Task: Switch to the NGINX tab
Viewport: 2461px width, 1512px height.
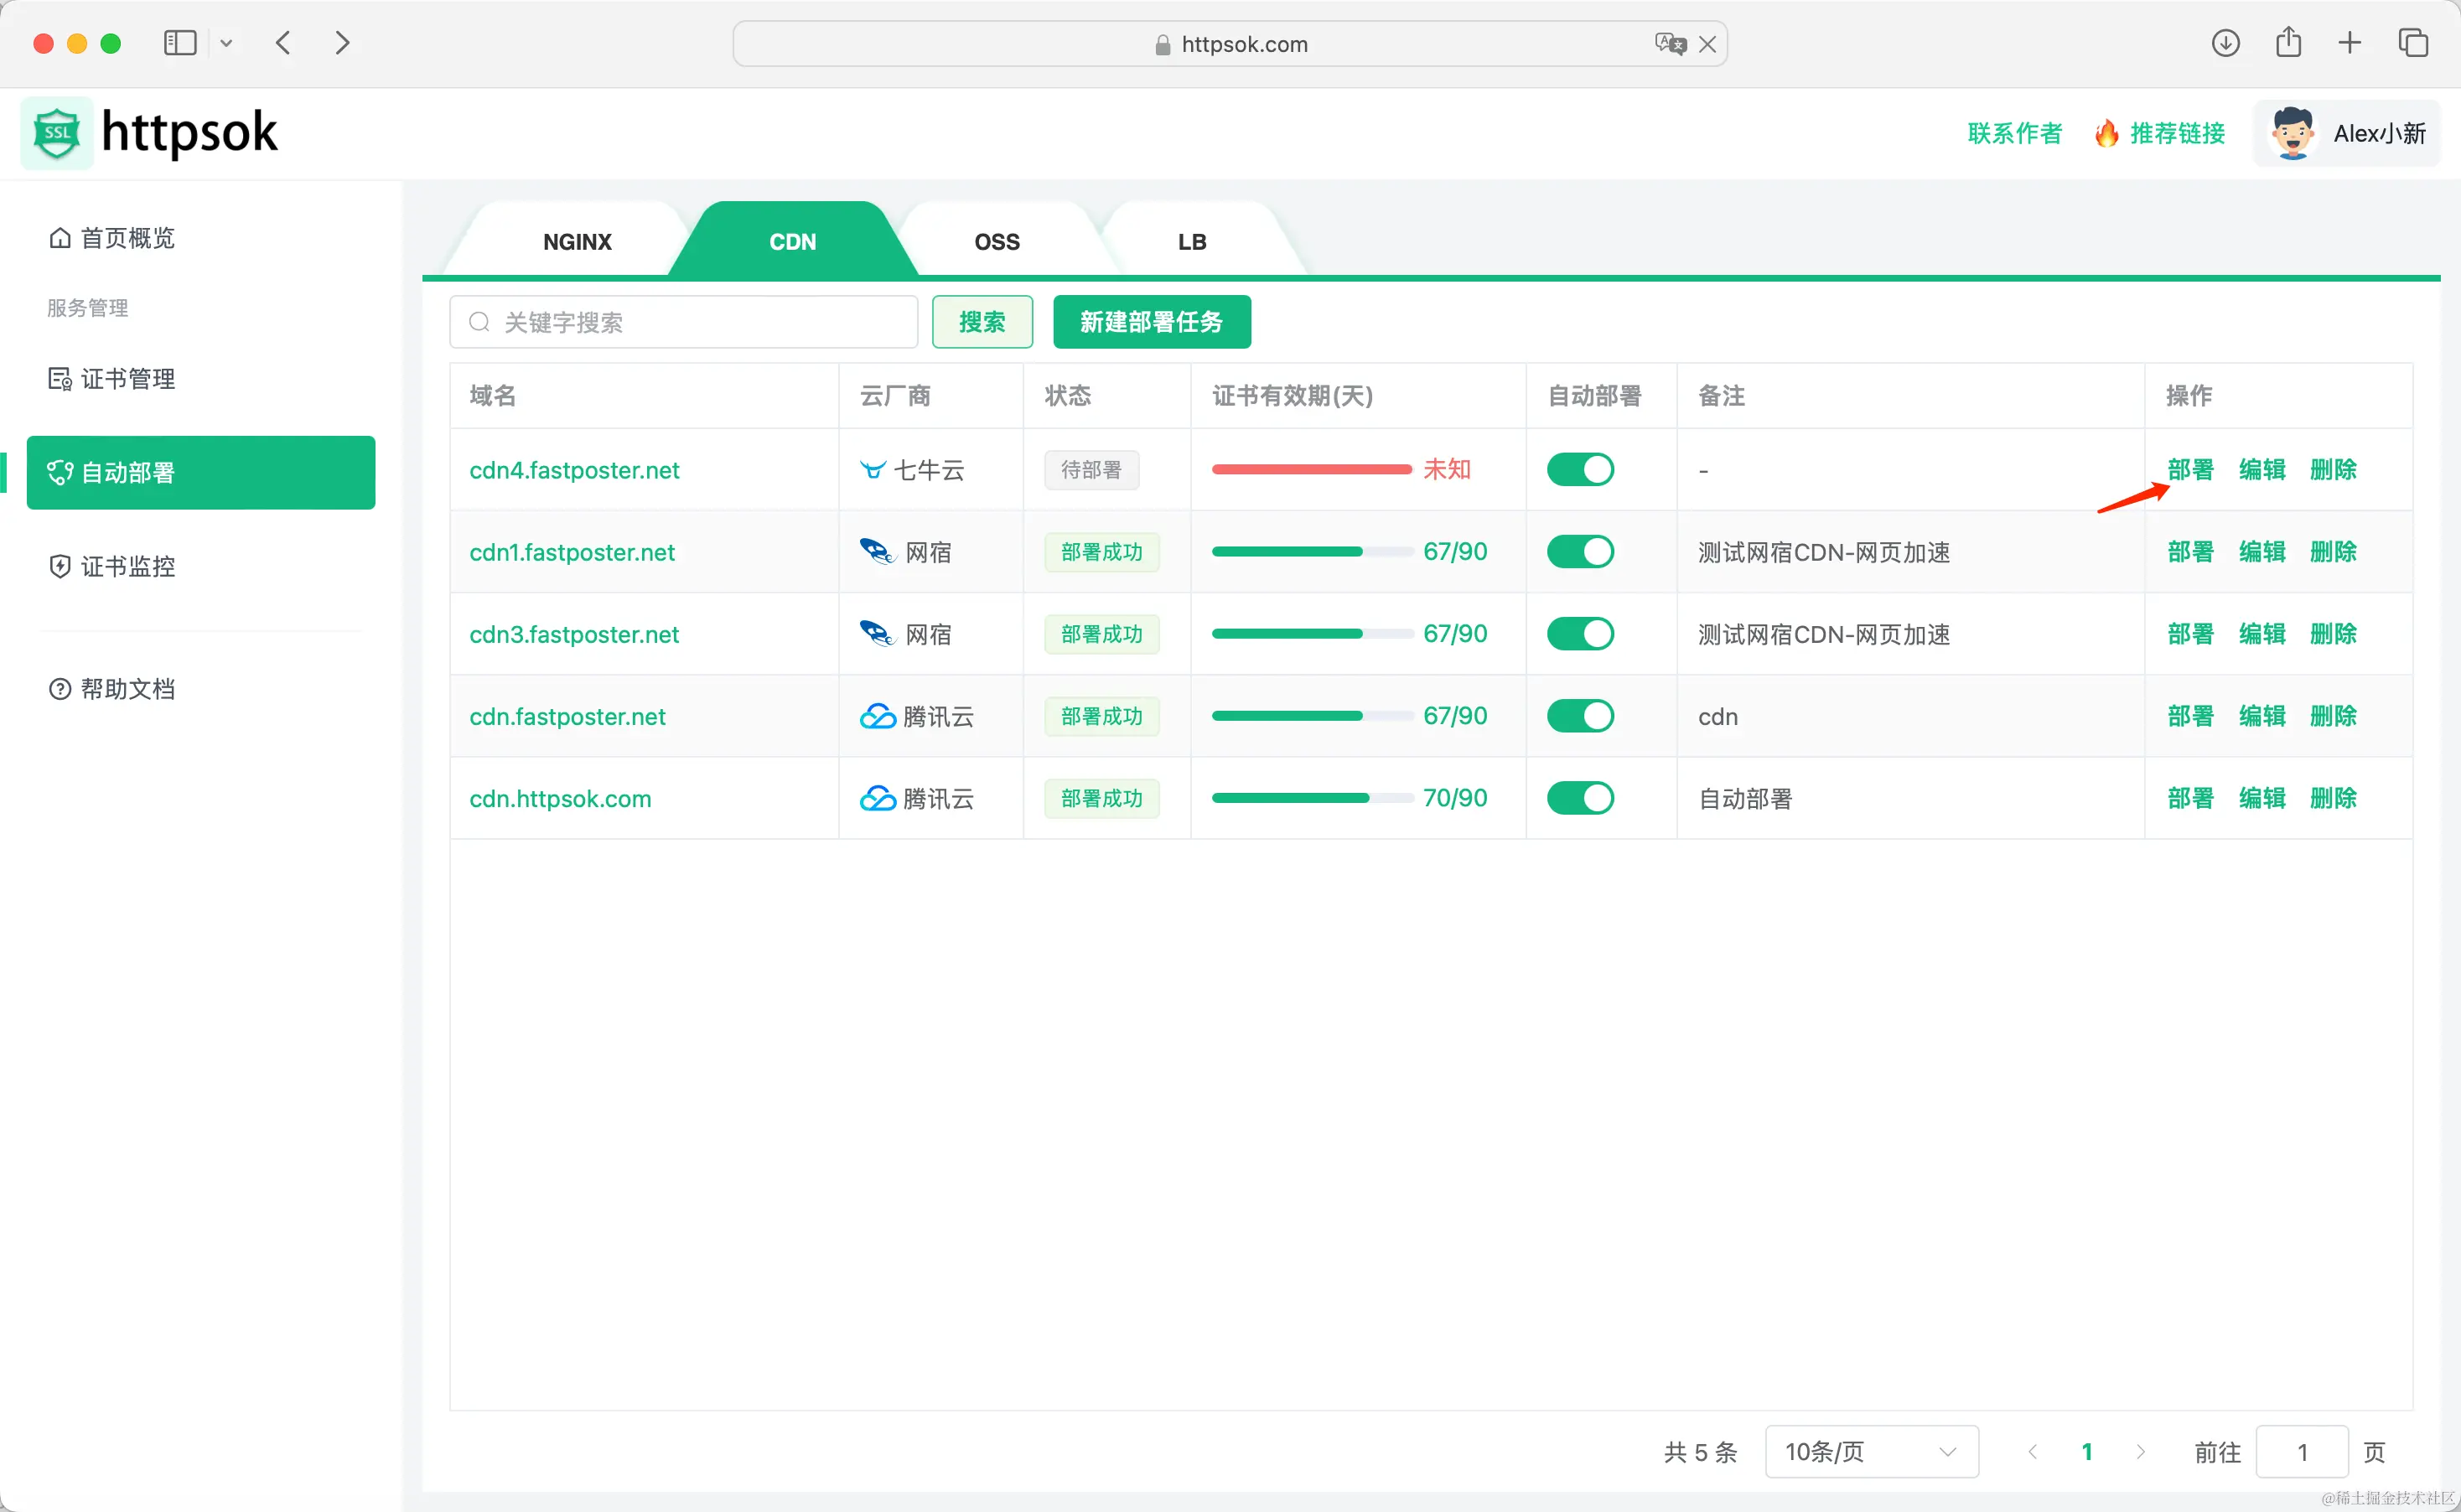Action: pyautogui.click(x=577, y=242)
